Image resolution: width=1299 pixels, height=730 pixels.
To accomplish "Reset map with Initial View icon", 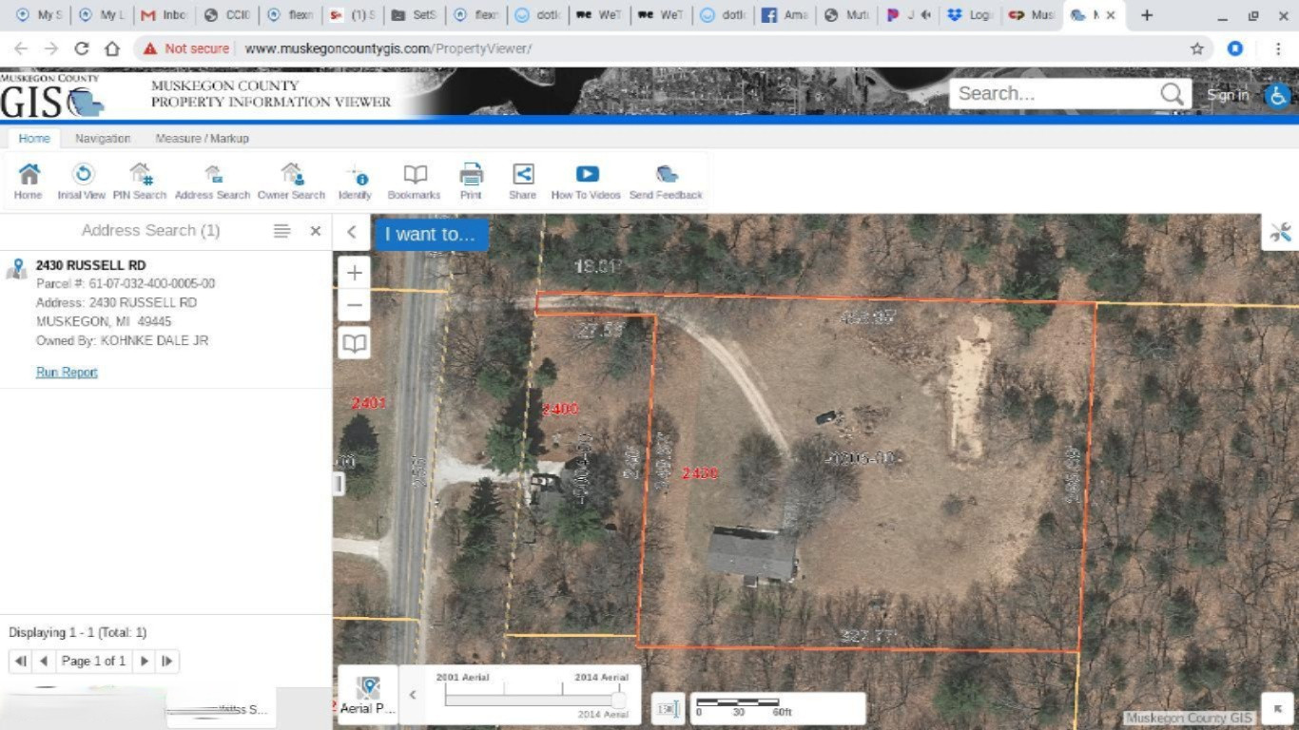I will point(82,181).
